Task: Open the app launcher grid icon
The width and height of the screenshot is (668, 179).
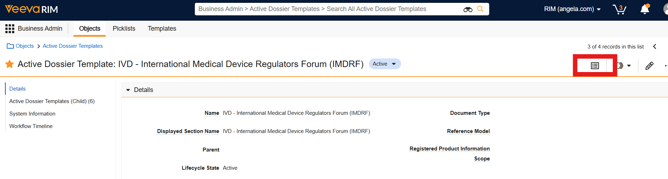Action: coord(10,29)
